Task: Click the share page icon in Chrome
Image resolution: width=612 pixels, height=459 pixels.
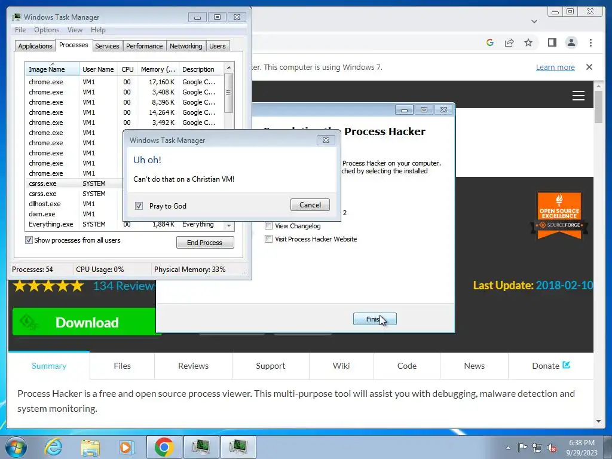Action: 509,42
